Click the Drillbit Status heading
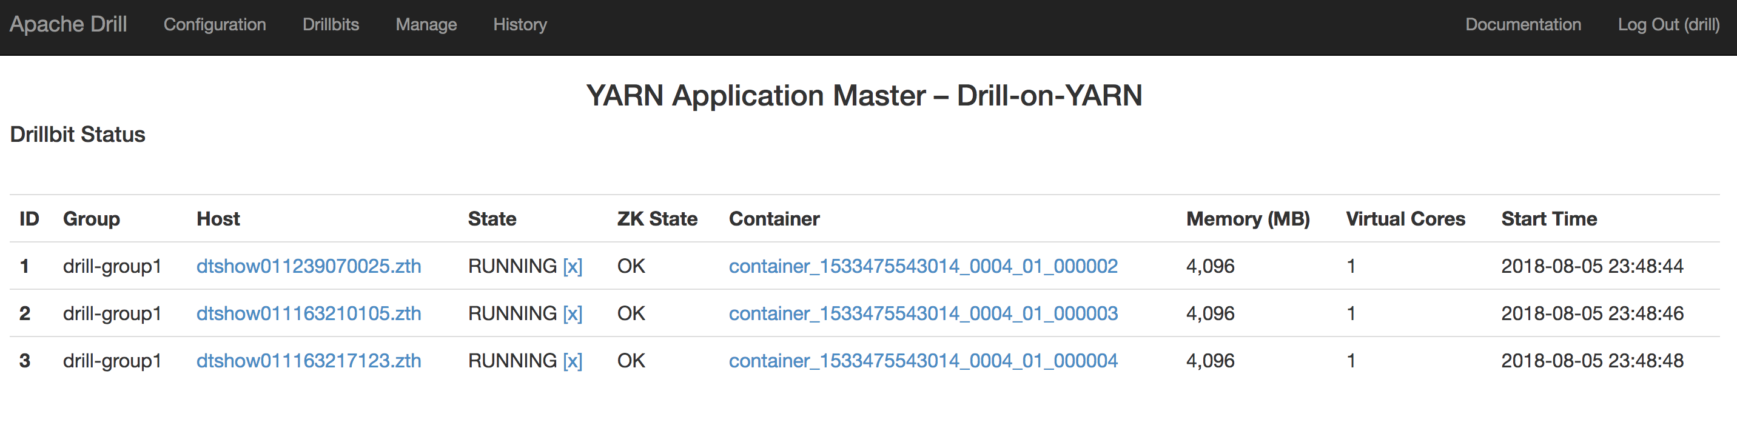The width and height of the screenshot is (1737, 445). point(78,135)
